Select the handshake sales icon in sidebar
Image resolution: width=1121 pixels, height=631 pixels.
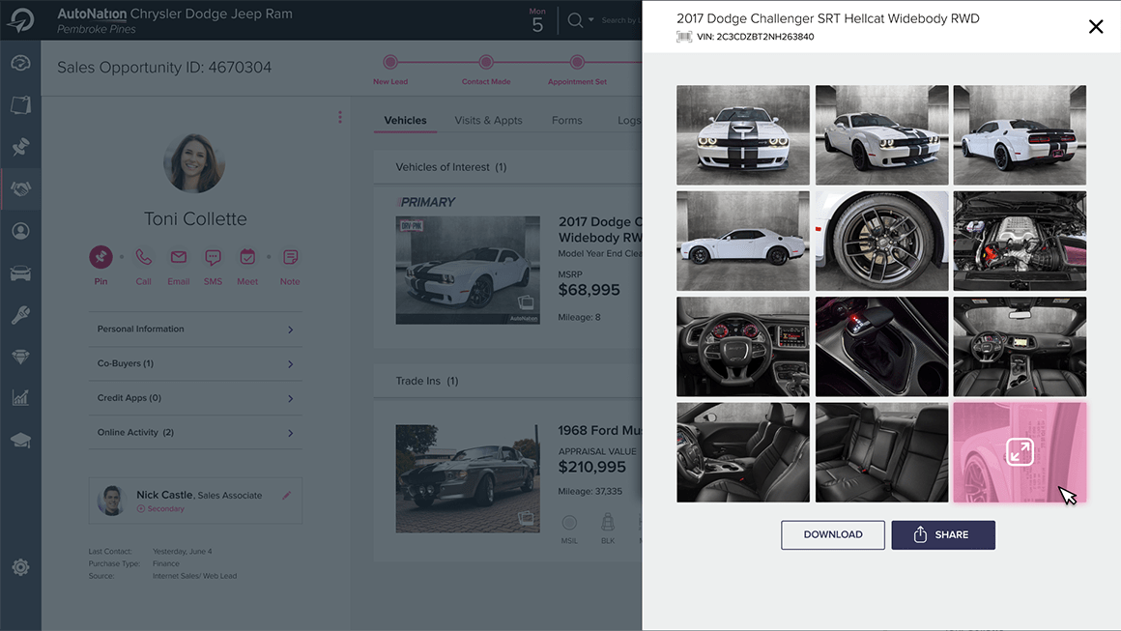[20, 188]
